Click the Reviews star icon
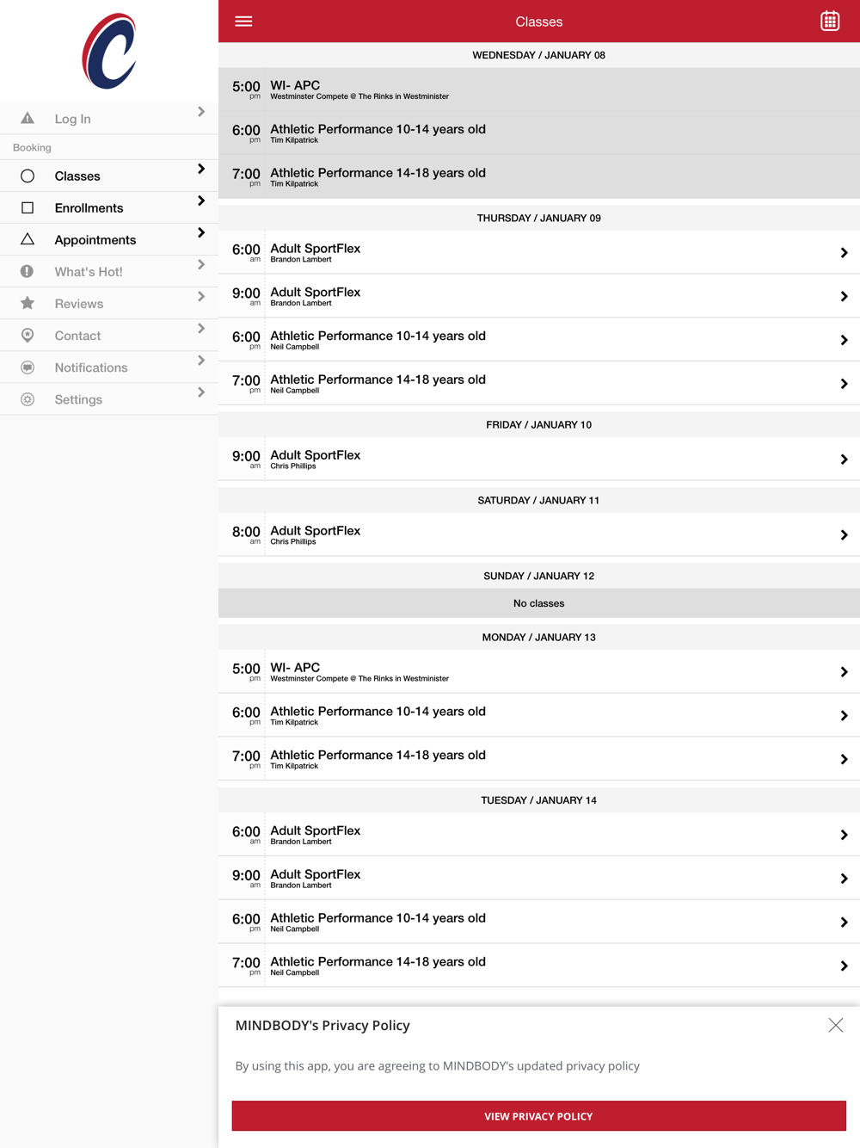The height and width of the screenshot is (1148, 860). tap(28, 304)
